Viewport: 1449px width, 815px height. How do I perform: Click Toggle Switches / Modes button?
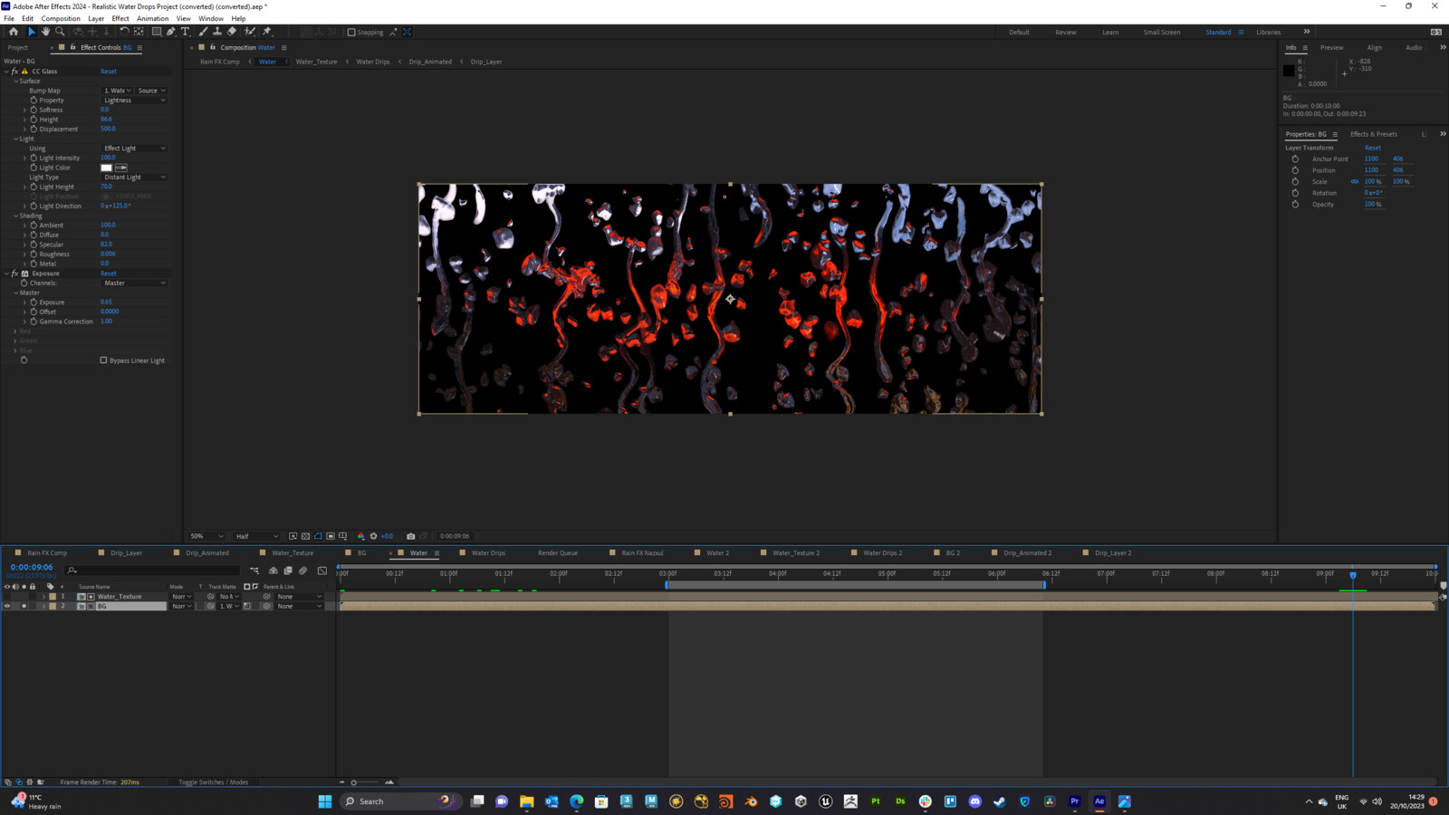214,781
